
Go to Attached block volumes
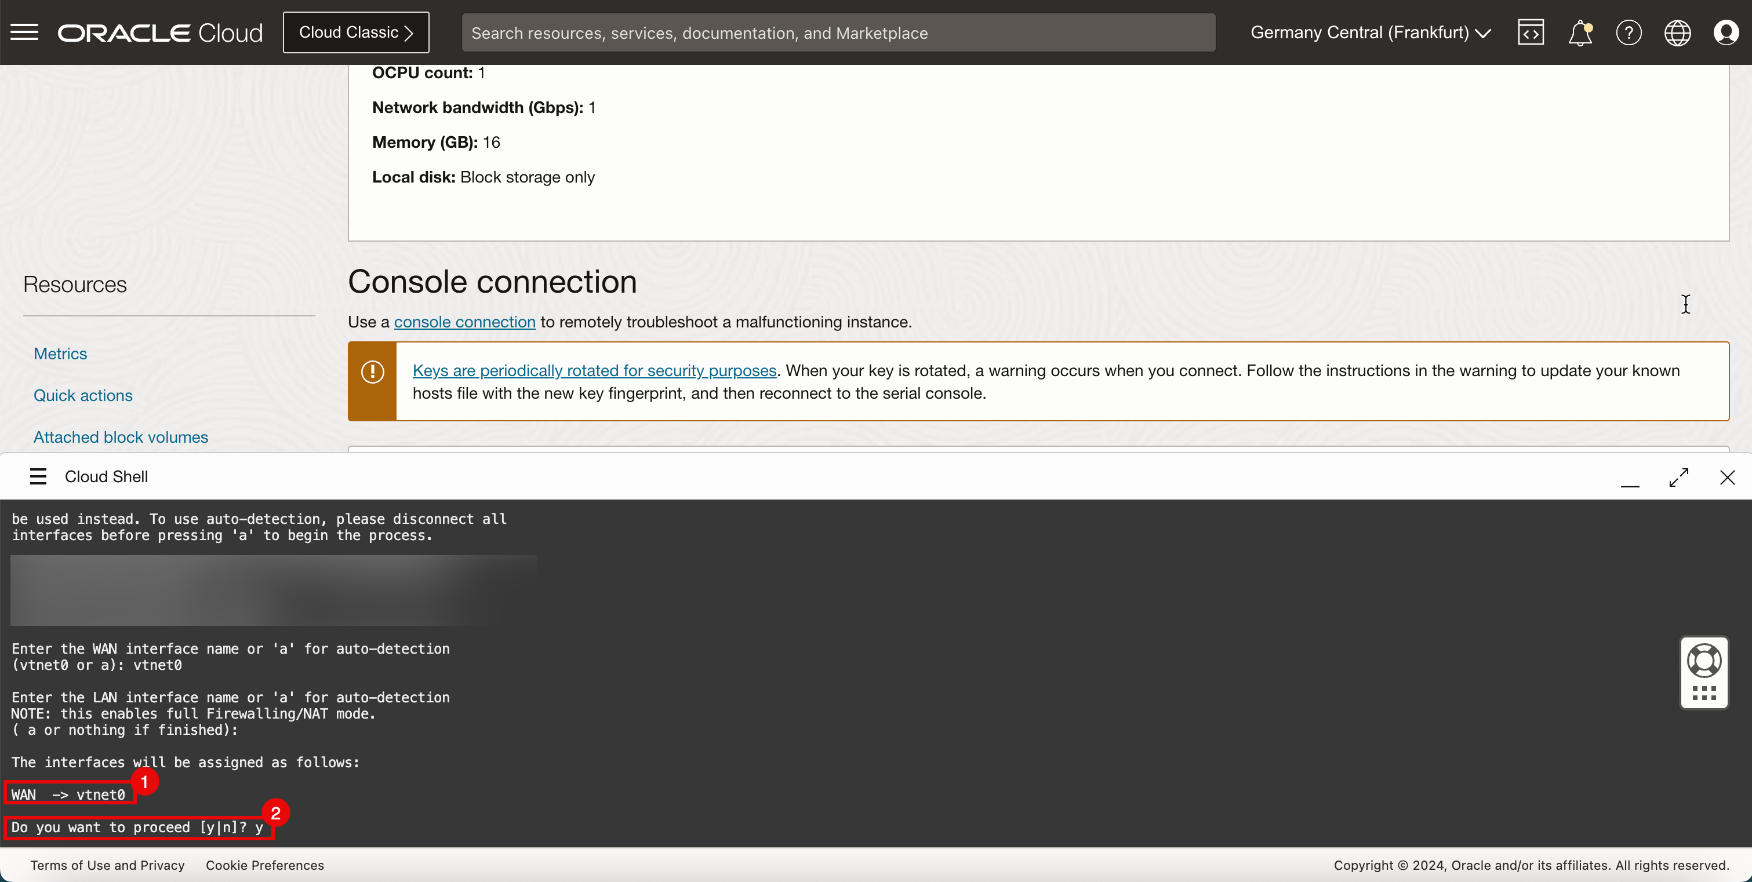pos(121,436)
